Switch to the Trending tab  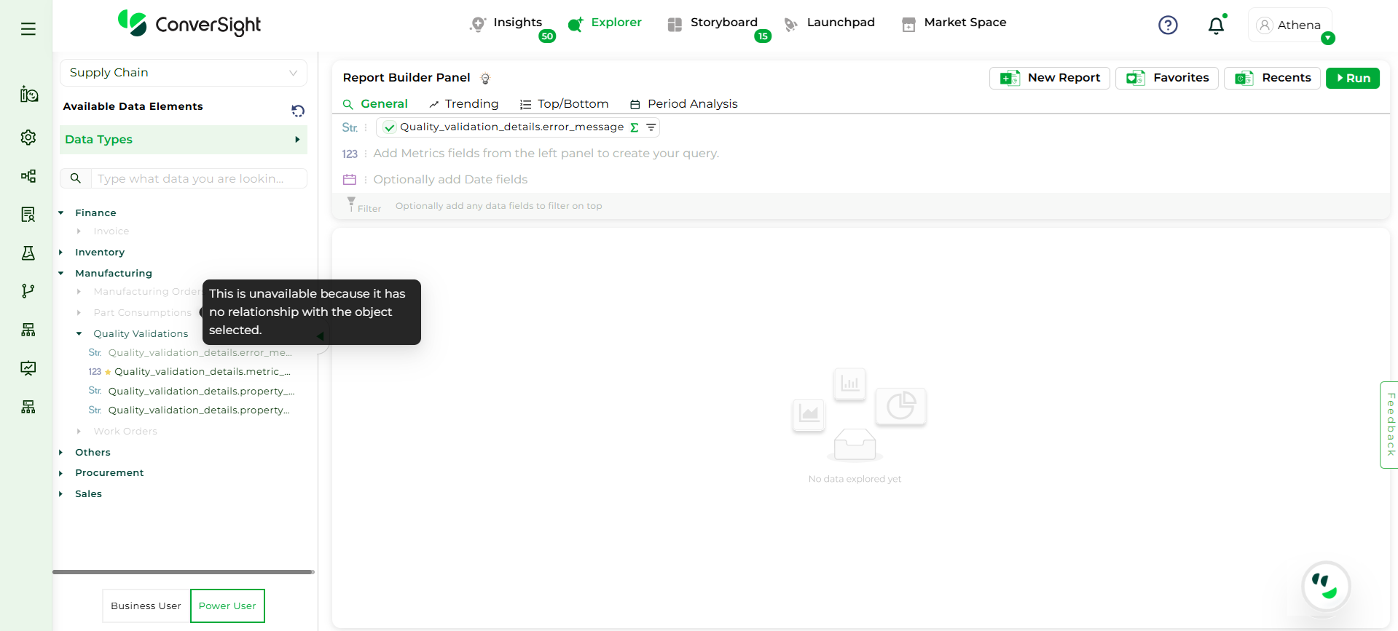point(464,104)
